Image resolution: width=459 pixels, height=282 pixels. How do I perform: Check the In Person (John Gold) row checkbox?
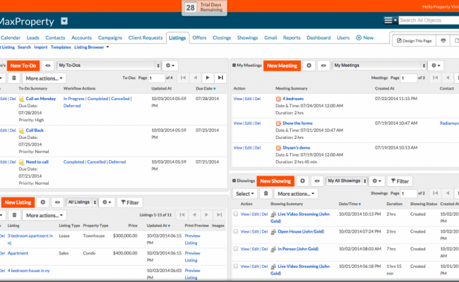coord(236,249)
